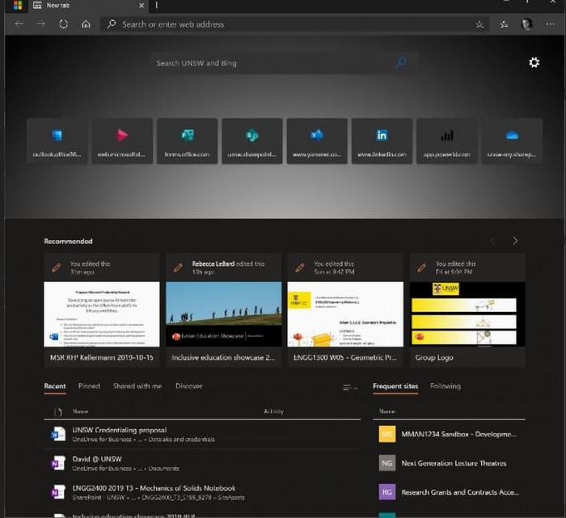The image size is (566, 518).
Task: Open UNSW Credentialing proposal document
Action: [x=120, y=431]
